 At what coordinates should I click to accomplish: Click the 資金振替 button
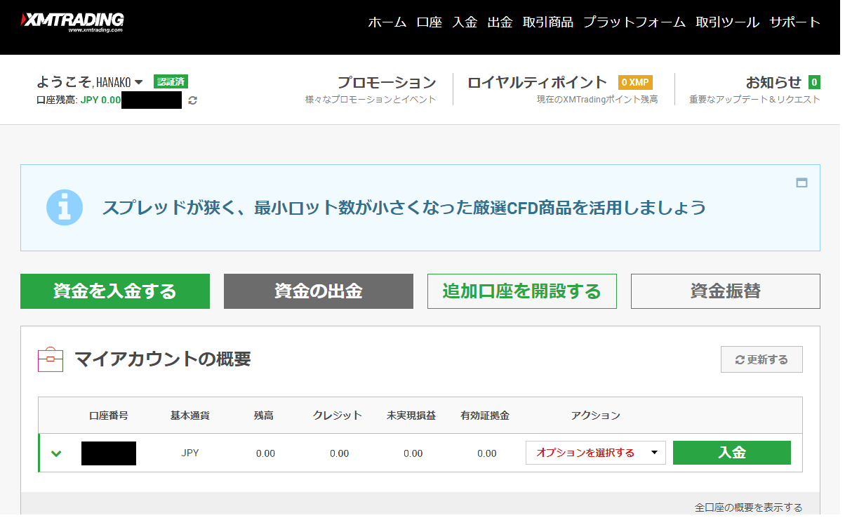point(726,291)
